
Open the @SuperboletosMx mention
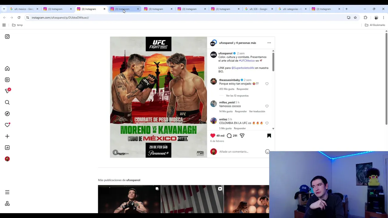[243, 68]
